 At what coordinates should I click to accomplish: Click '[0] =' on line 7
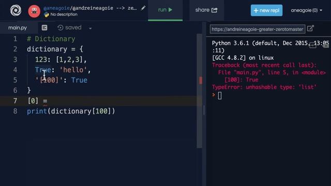click(38, 101)
